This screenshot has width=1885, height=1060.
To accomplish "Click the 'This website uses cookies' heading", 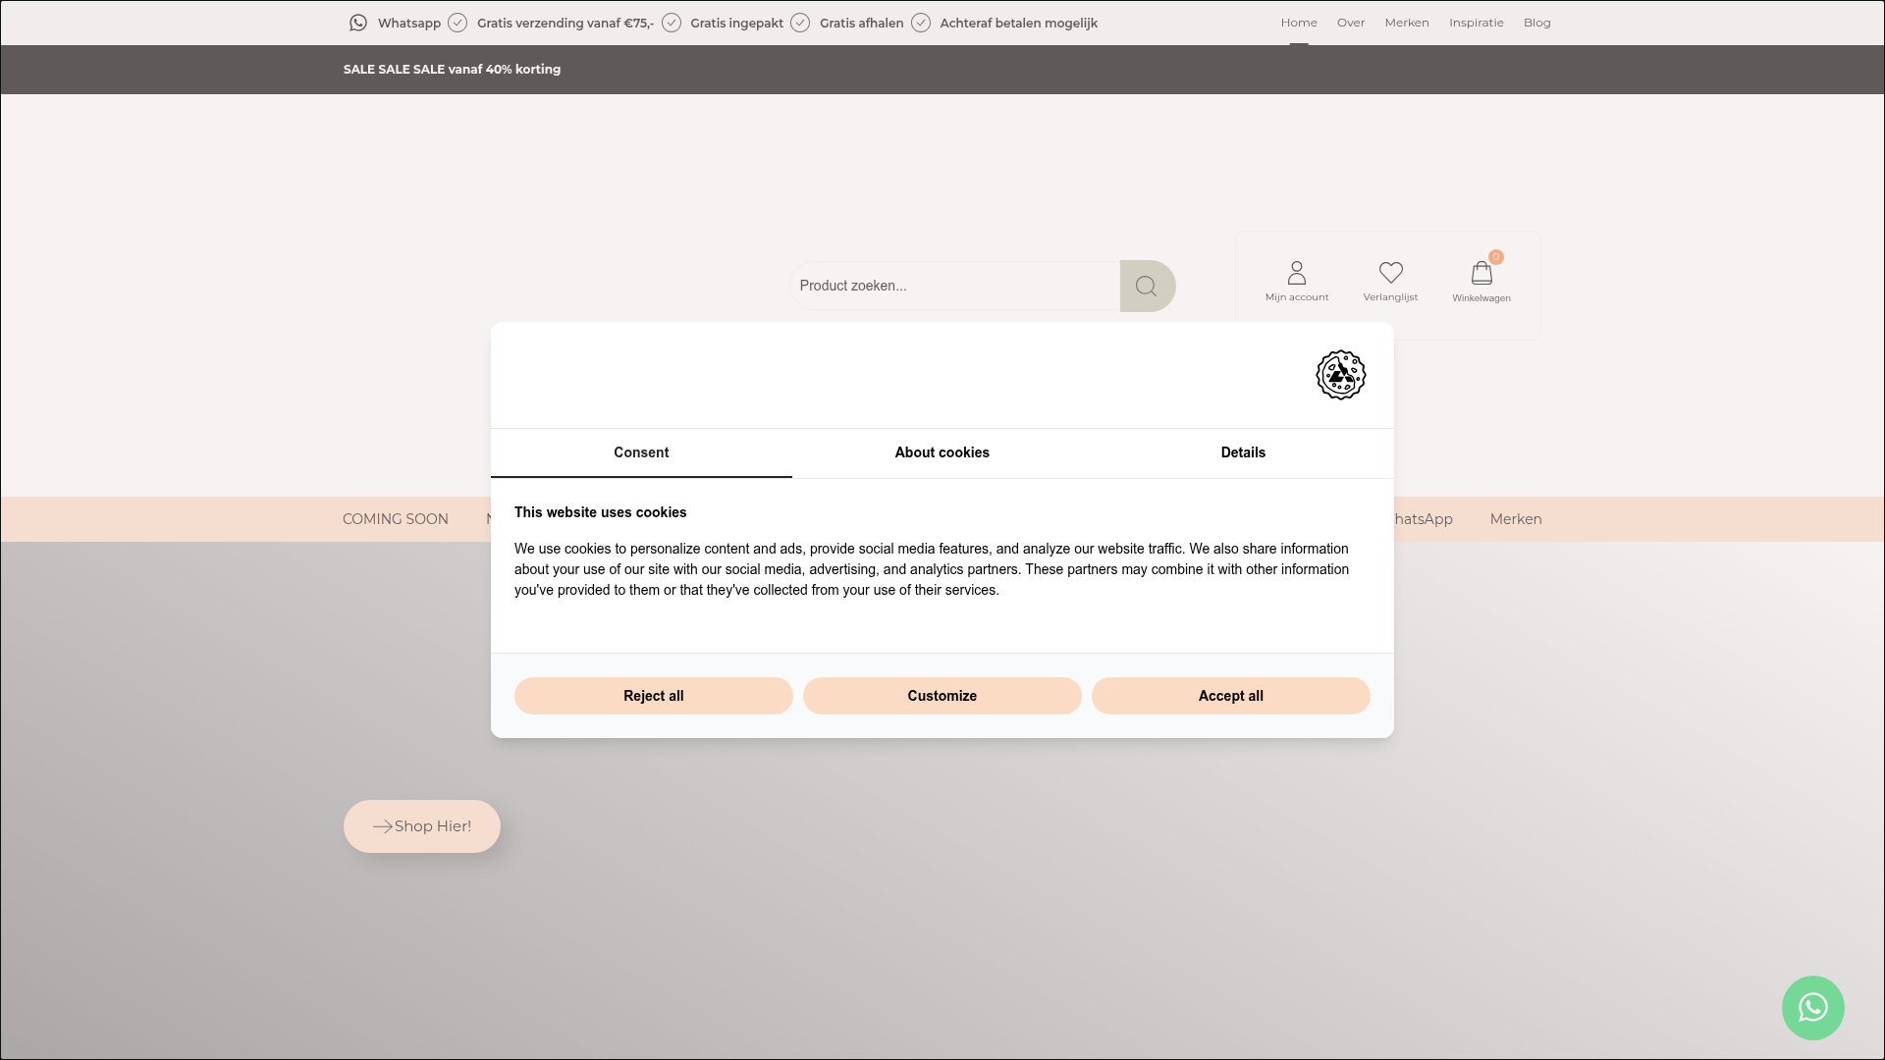I will [x=601, y=512].
